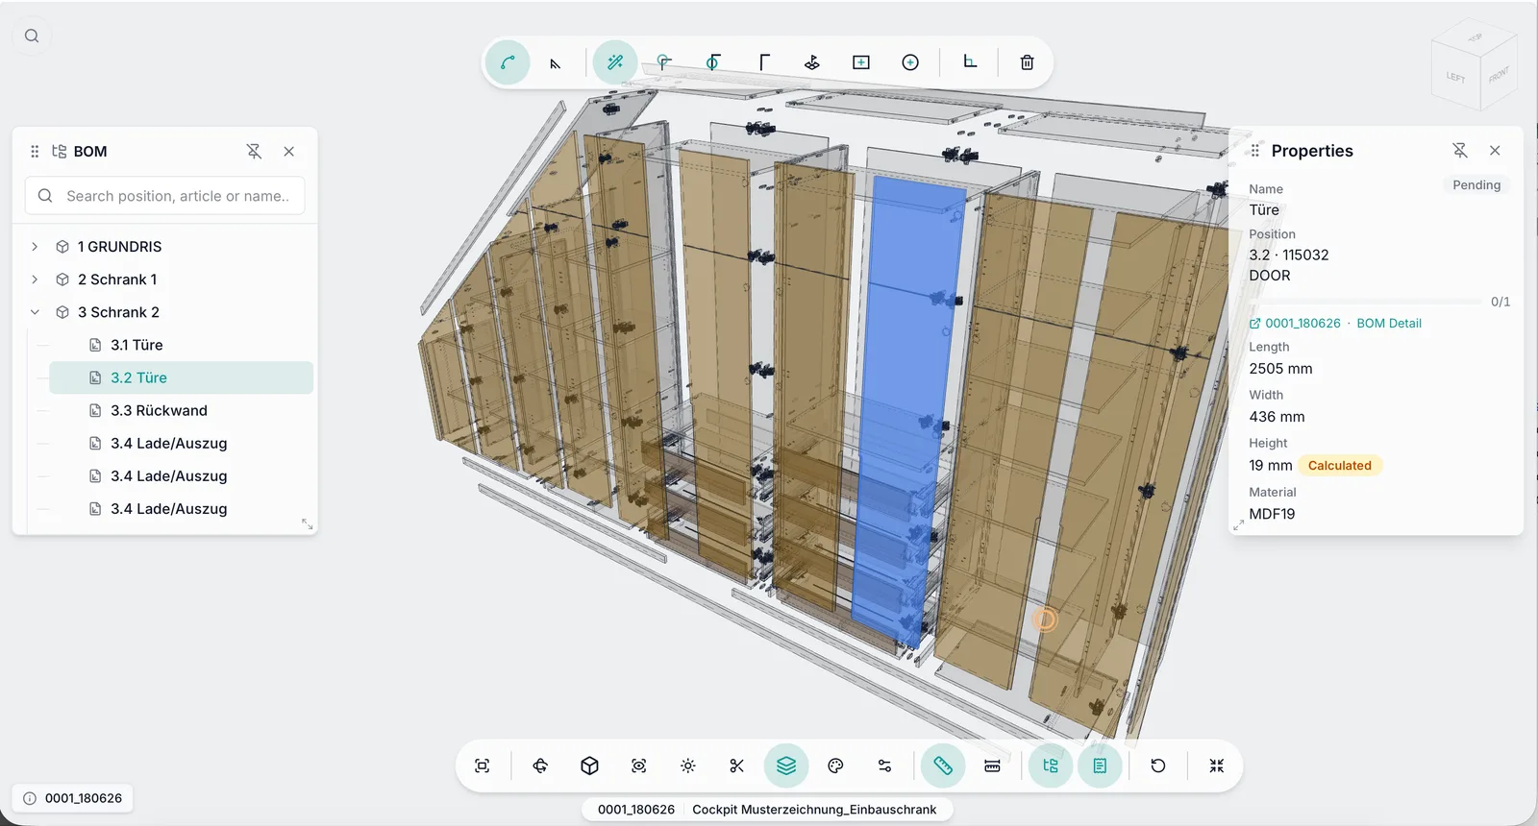
Task: Toggle the BOM tree panel button
Action: click(x=1051, y=765)
